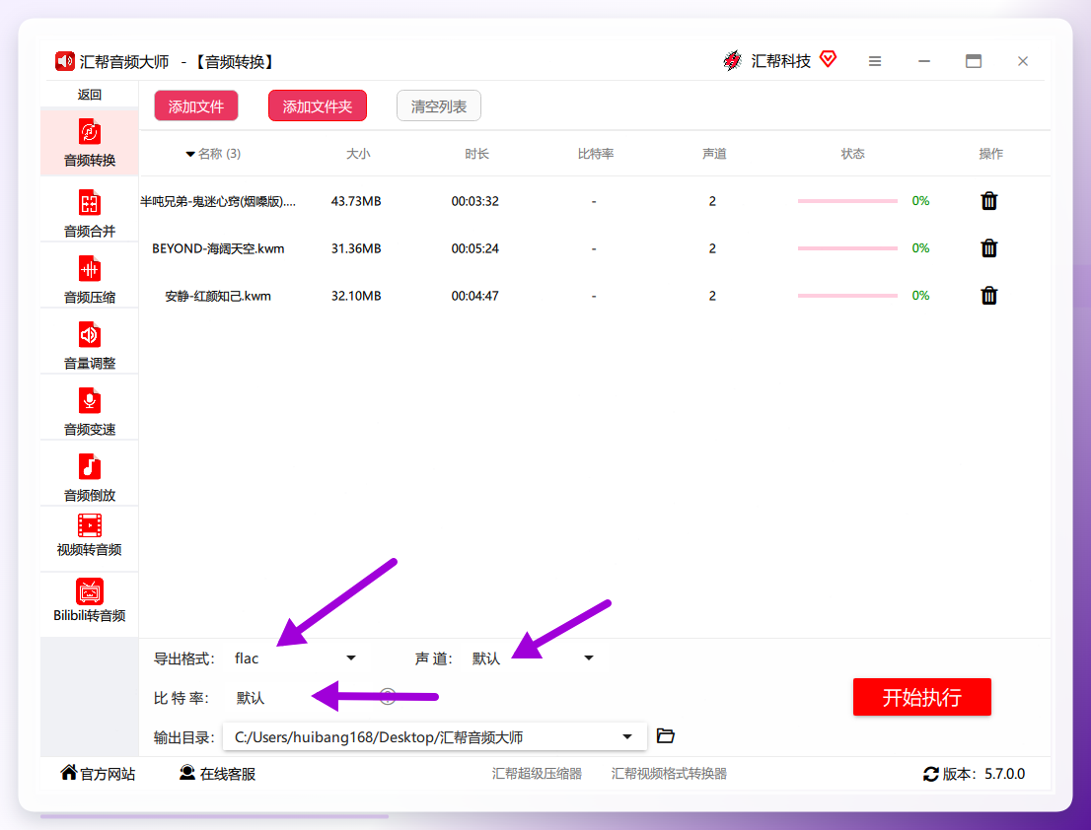
Task: Sort list by the 名称 column header
Action: (x=213, y=154)
